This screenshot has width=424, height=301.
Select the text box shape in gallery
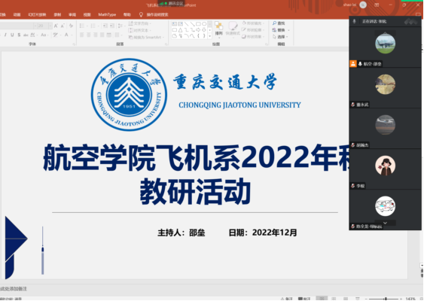coord(175,24)
